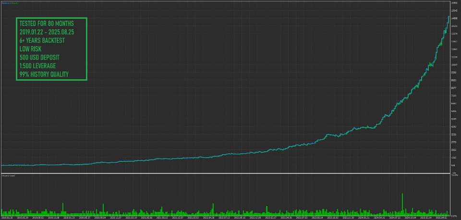The width and height of the screenshot is (461, 220).
Task: Click the '500 USD DEPOSIT' line
Action: (40, 57)
